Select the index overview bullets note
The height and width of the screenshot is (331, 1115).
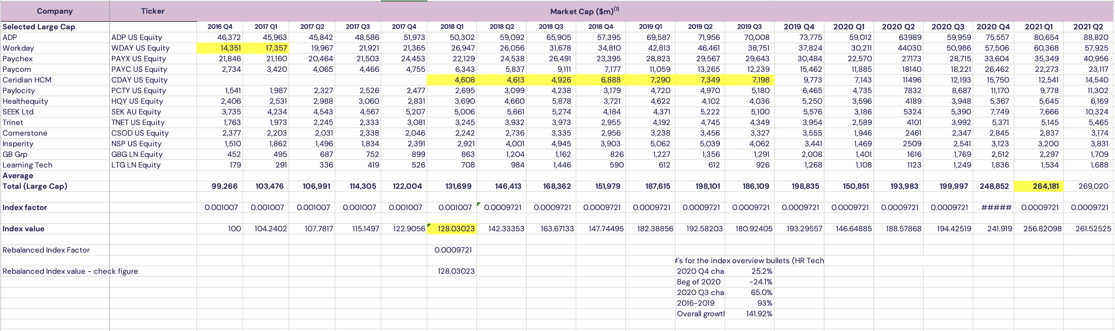750,260
